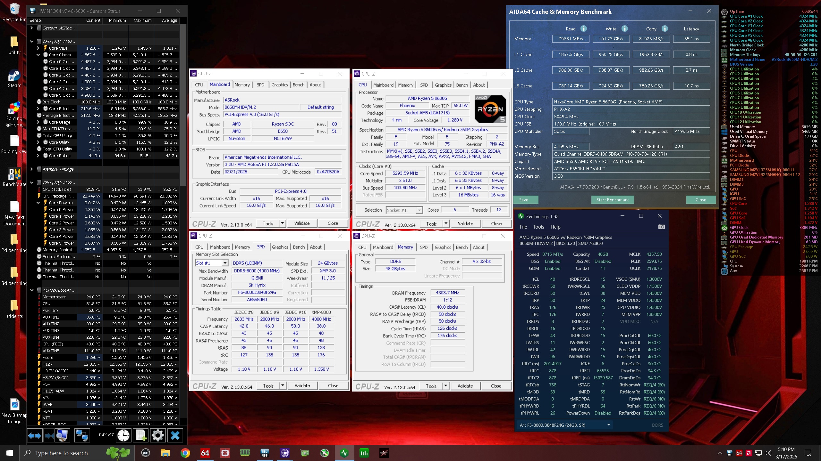The width and height of the screenshot is (821, 461).
Task: Open Chrome from the taskbar
Action: [185, 453]
